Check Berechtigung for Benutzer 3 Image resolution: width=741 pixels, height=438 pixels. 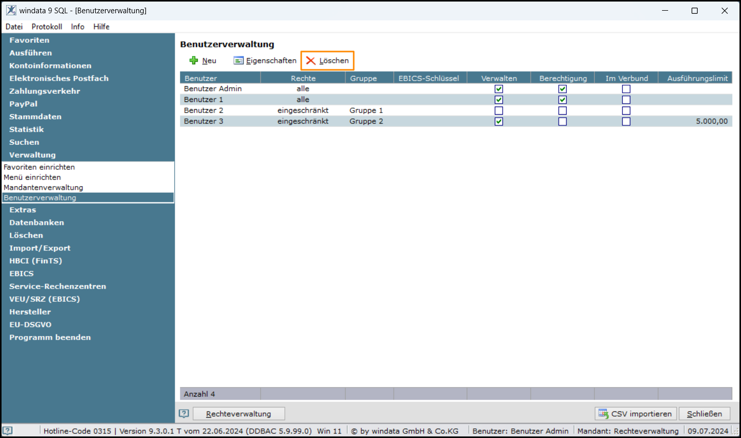pos(563,121)
